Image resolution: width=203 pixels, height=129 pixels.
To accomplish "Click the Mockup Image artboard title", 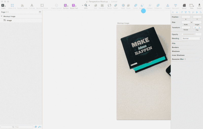I will (123, 23).
